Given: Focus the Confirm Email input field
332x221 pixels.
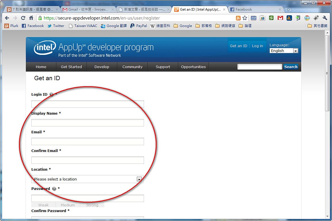Looking at the screenshot, I should coord(87,160).
